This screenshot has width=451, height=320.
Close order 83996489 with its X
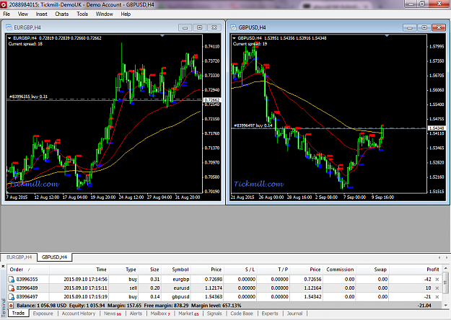point(437,288)
